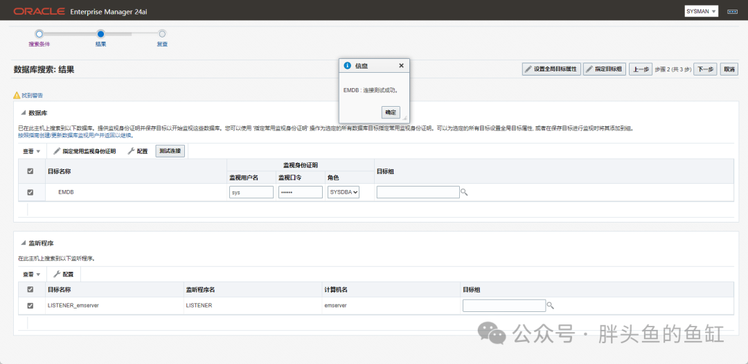Click the search magnifier next to LISTENER_emserver 目标组
The image size is (748, 364).
click(550, 306)
